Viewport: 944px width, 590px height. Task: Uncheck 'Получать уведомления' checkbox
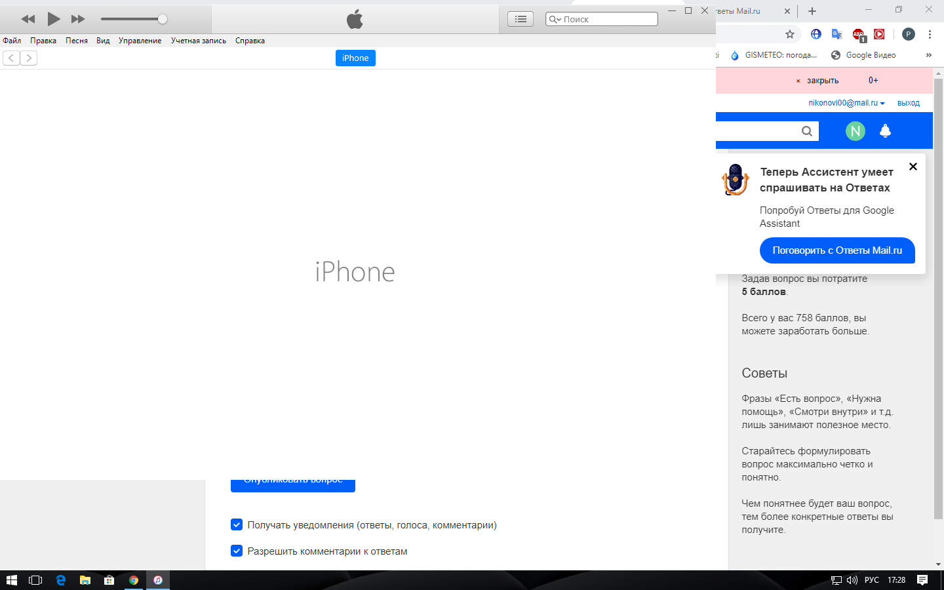point(237,524)
